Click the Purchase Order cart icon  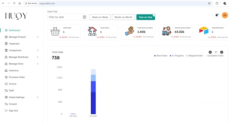(6, 77)
